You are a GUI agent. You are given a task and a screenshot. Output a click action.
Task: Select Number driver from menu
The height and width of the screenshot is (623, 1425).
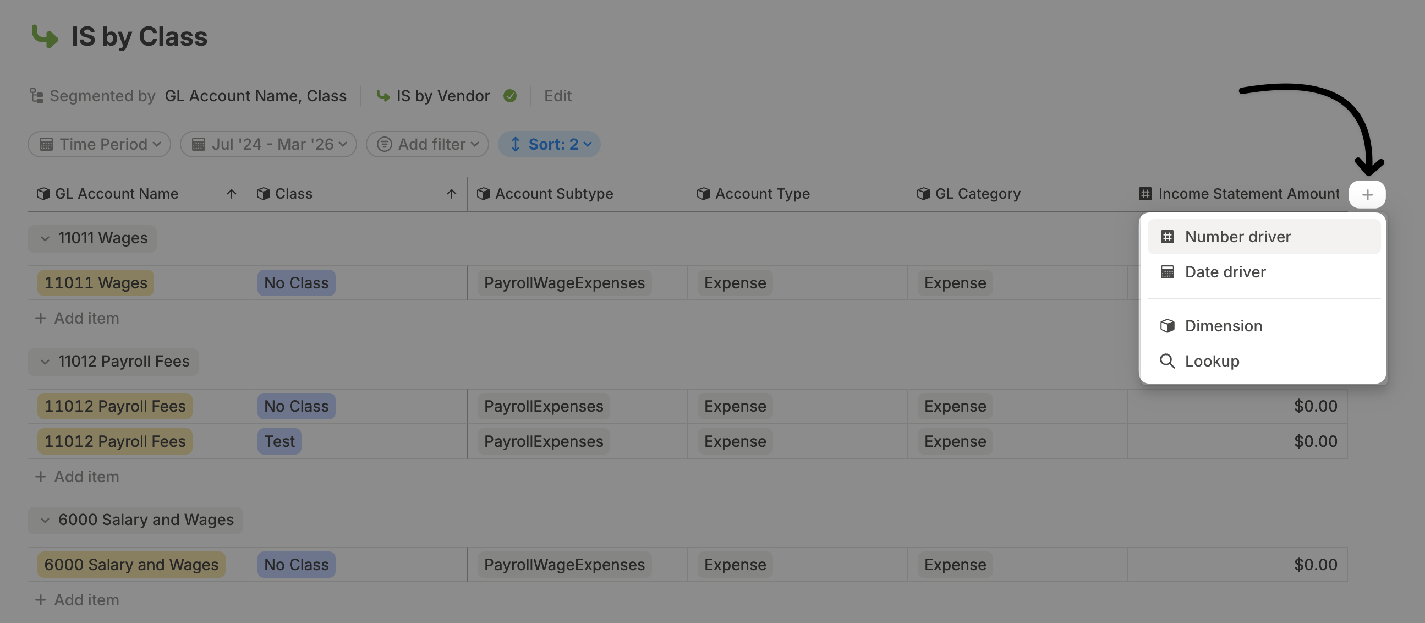coord(1237,237)
